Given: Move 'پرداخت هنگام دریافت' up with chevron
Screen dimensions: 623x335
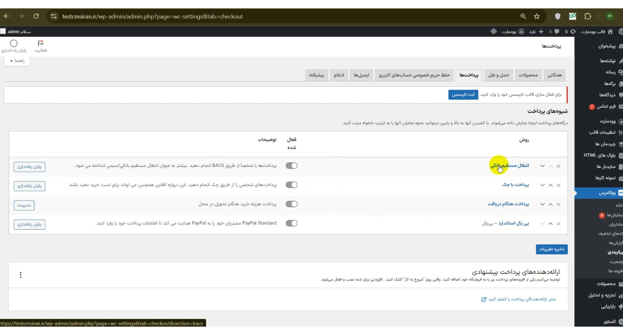Looking at the screenshot, I should [550, 204].
